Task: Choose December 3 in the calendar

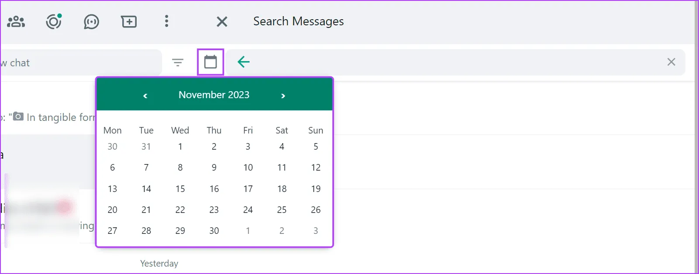Action: (316, 231)
